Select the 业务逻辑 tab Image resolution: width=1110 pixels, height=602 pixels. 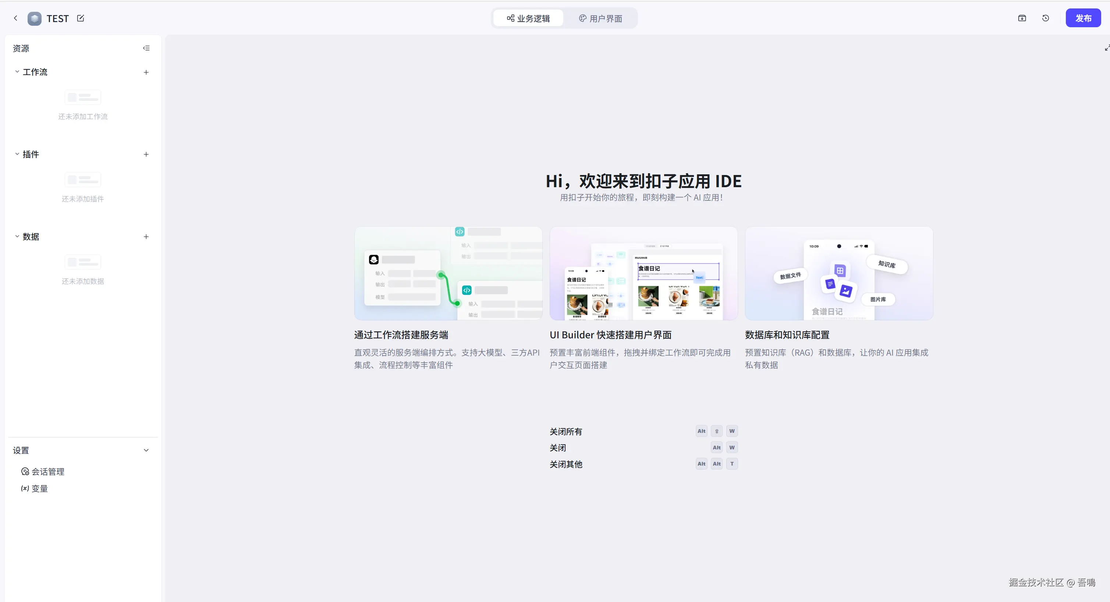point(528,18)
